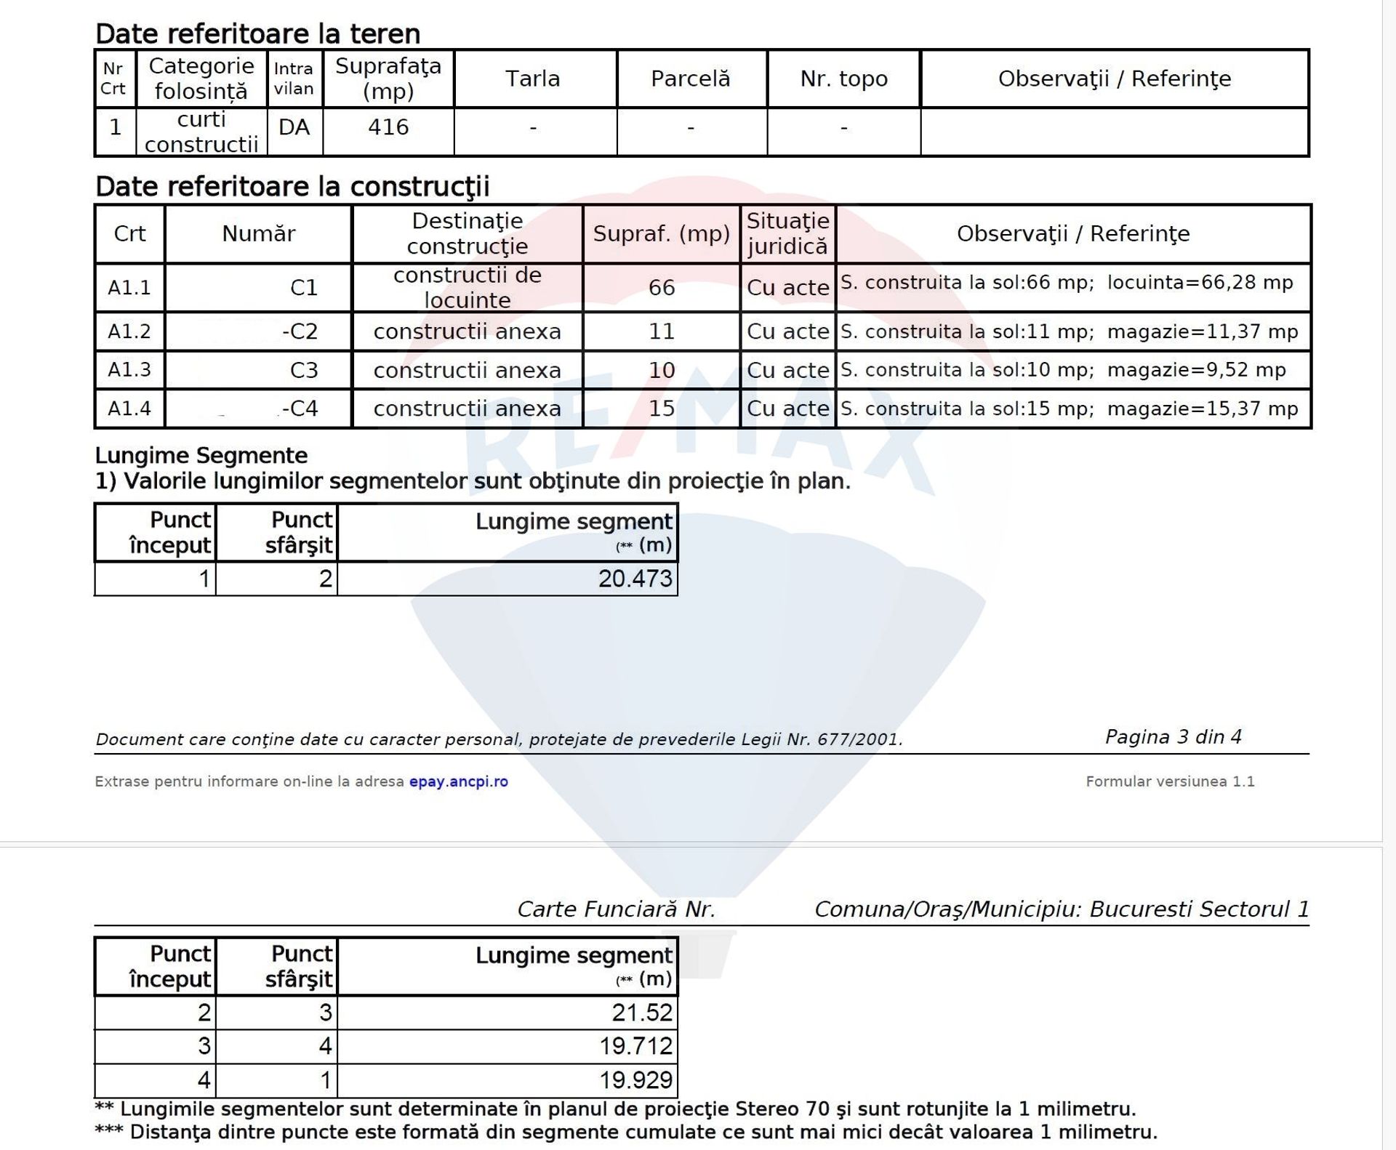This screenshot has width=1396, height=1150.
Task: Click the 'Lungime Segmente' section title
Action: click(x=201, y=456)
